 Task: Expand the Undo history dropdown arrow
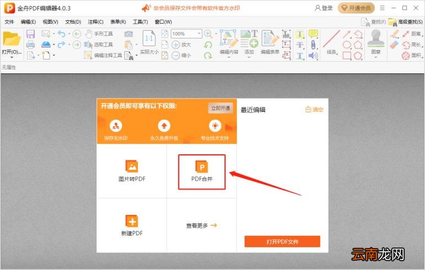tap(69, 34)
